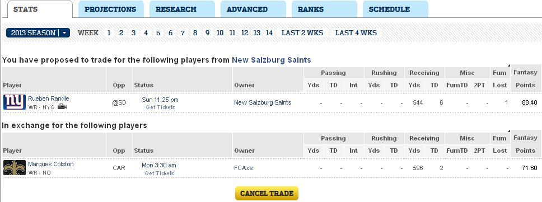Go to the Ranks tab
Viewport: 542px width, 202px height.
coord(324,10)
